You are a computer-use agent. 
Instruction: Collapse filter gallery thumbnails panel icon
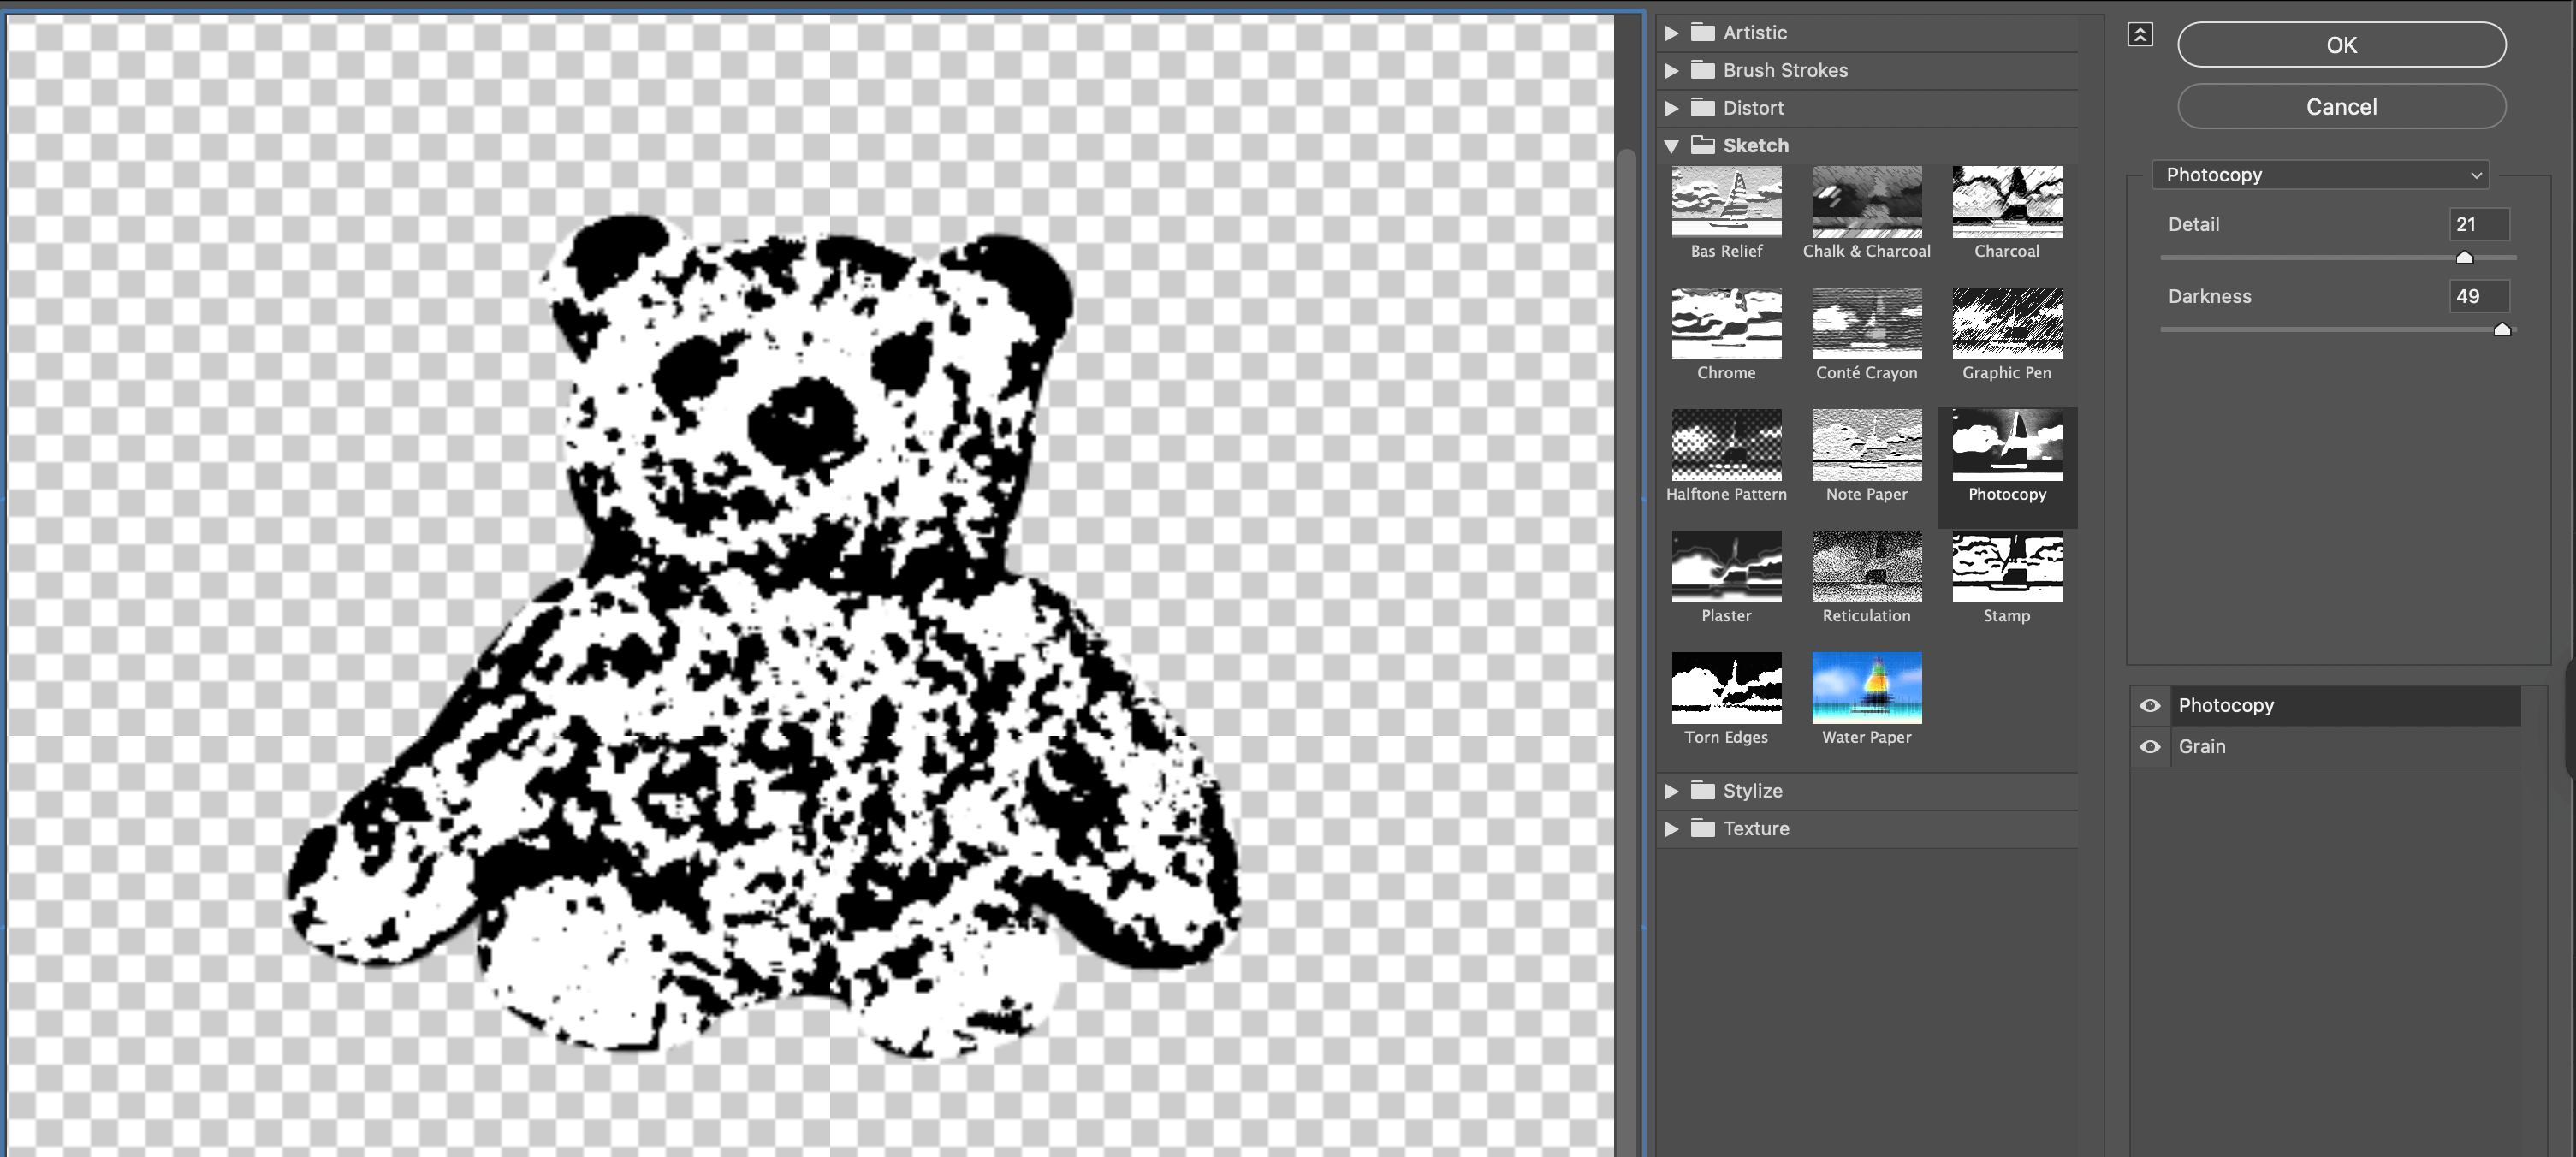tap(2139, 35)
